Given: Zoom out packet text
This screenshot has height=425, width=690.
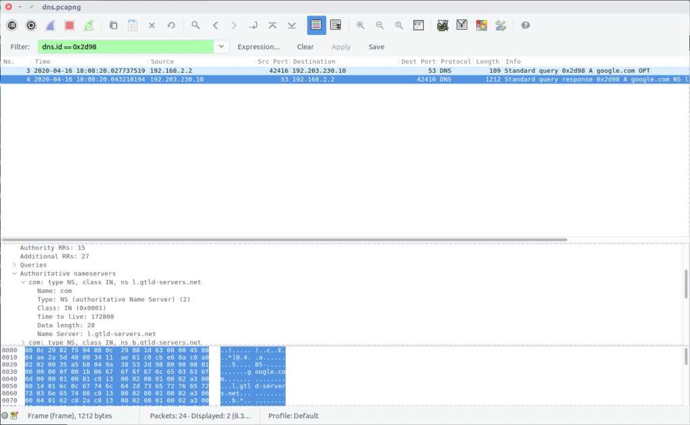Looking at the screenshot, I should coord(380,26).
